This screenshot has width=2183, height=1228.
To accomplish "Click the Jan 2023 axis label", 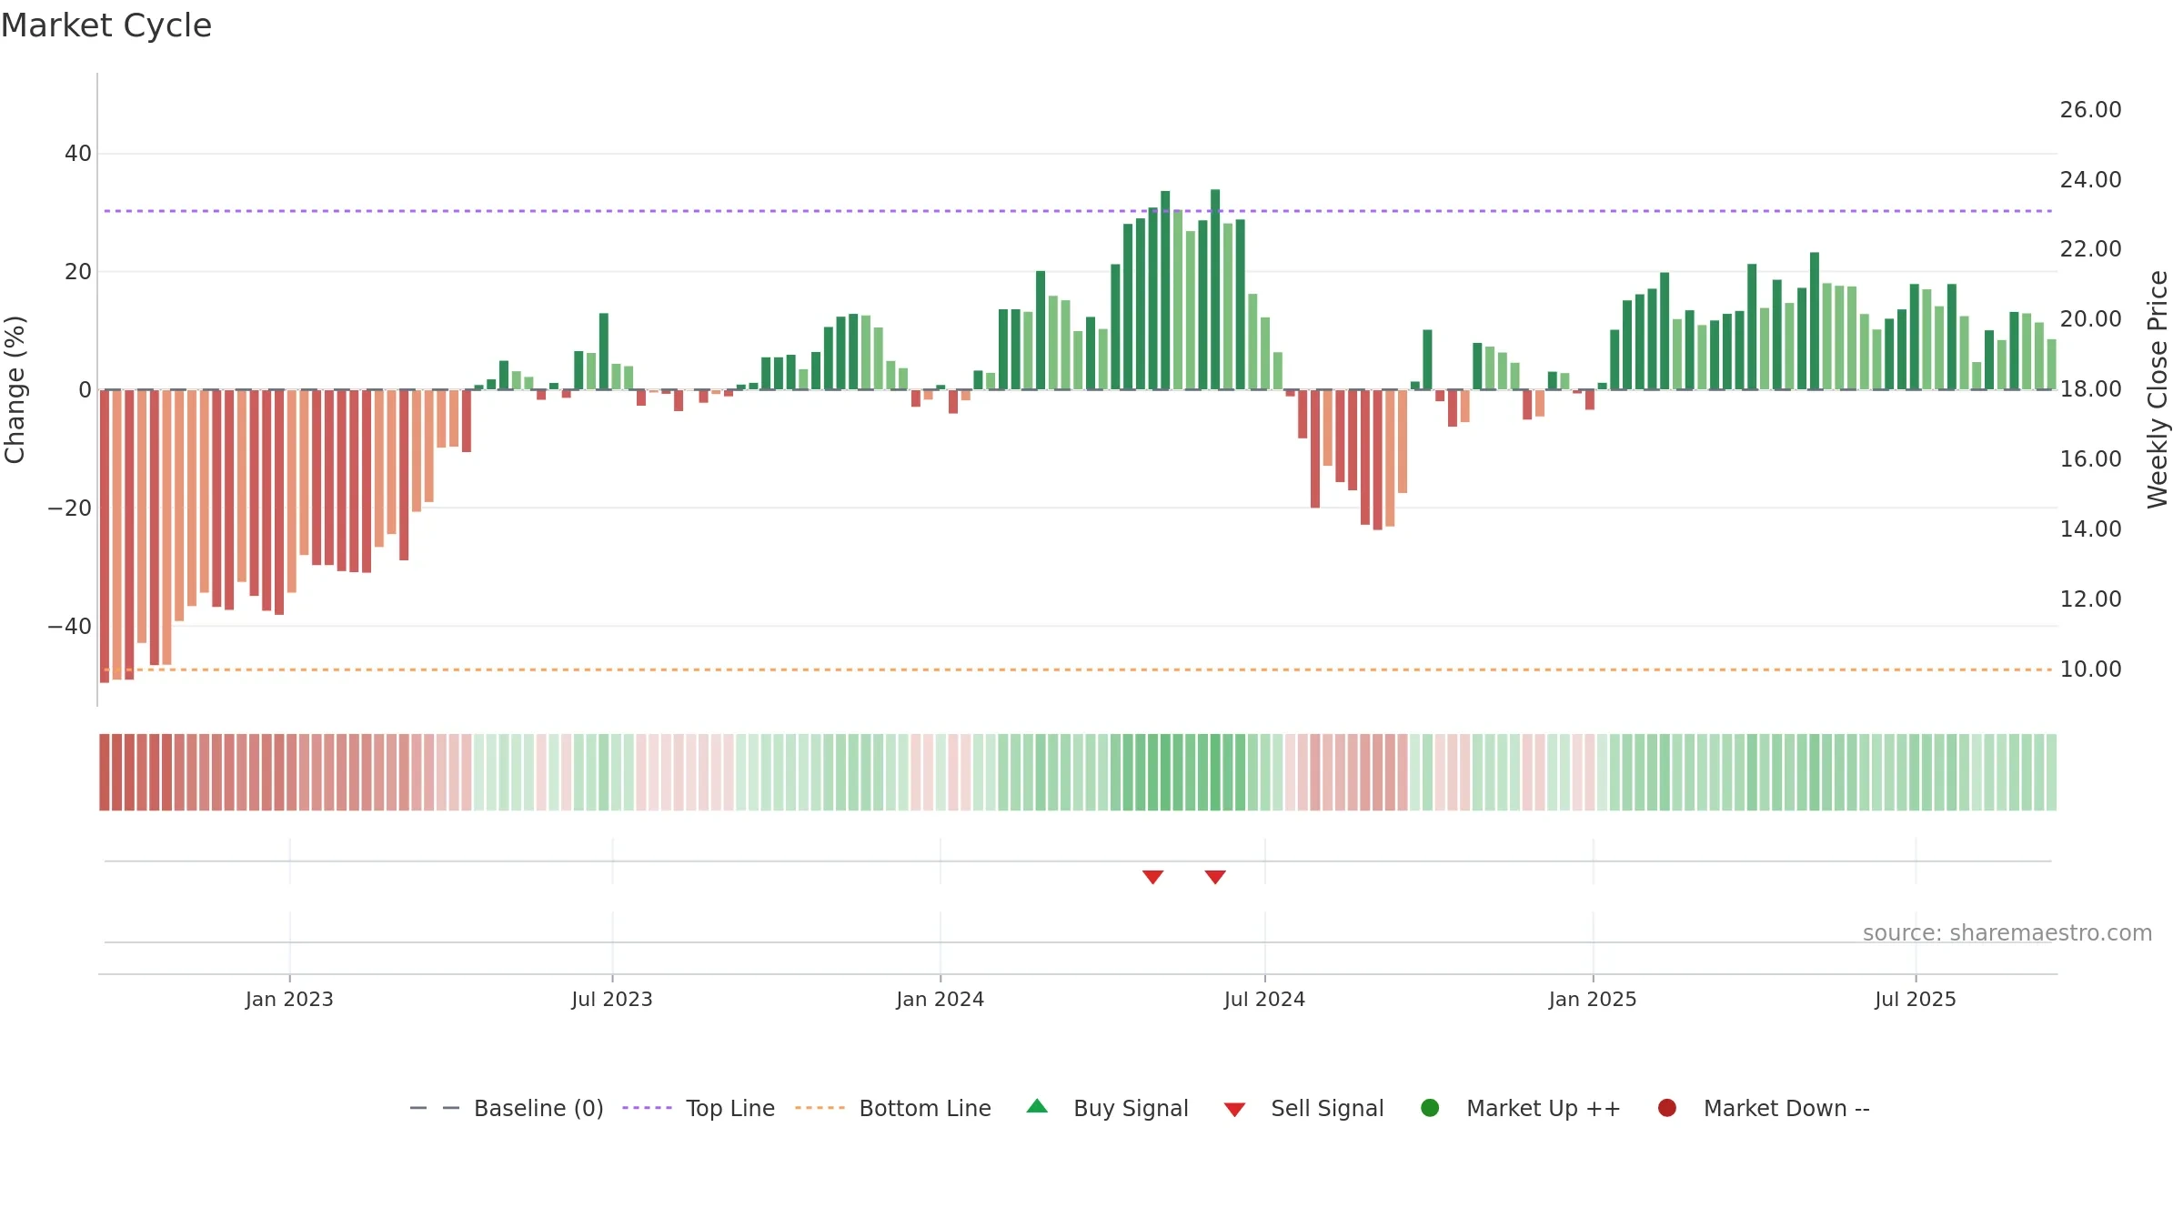I will click(x=289, y=1000).
